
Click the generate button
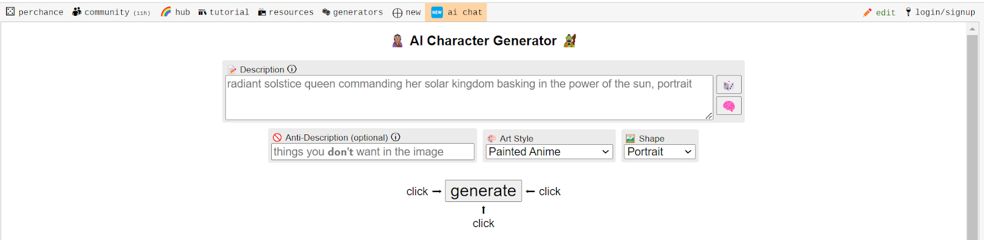[x=483, y=191]
